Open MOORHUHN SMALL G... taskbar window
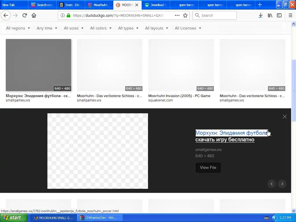Screen dimensions: 296x222 click(x=54, y=218)
